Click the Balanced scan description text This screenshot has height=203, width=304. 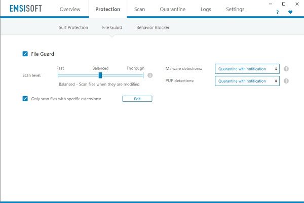click(99, 84)
